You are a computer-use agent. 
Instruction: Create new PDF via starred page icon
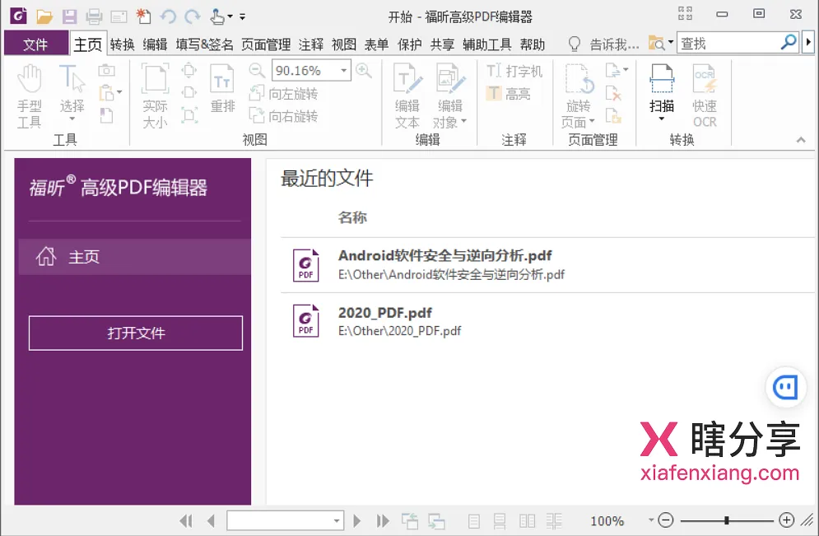[x=143, y=16]
